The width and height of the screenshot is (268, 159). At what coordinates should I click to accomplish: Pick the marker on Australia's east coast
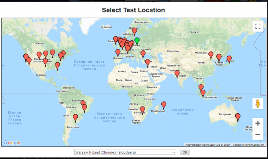[x=238, y=117]
